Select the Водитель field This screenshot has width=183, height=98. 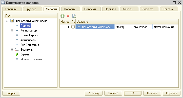27,50
